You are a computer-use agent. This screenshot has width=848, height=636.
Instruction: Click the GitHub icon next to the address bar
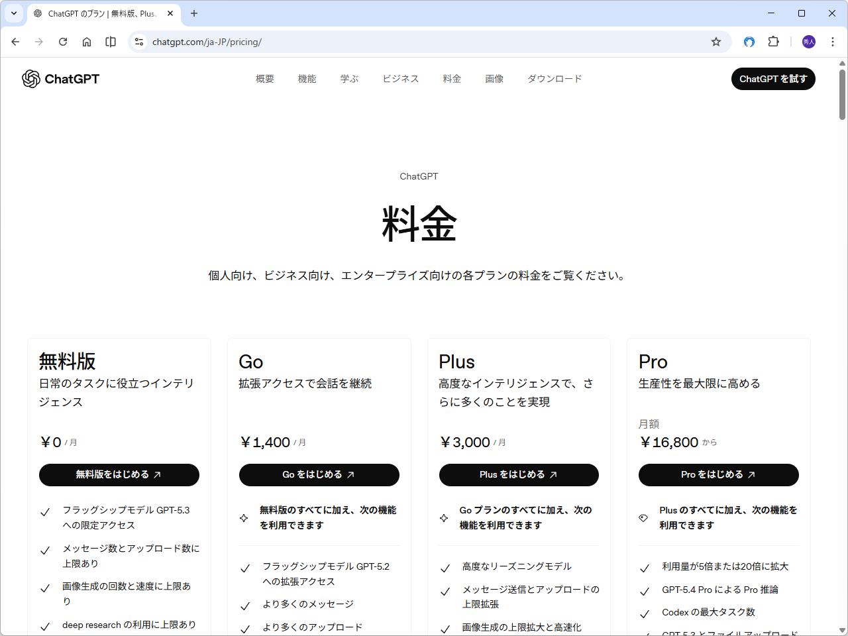(749, 42)
